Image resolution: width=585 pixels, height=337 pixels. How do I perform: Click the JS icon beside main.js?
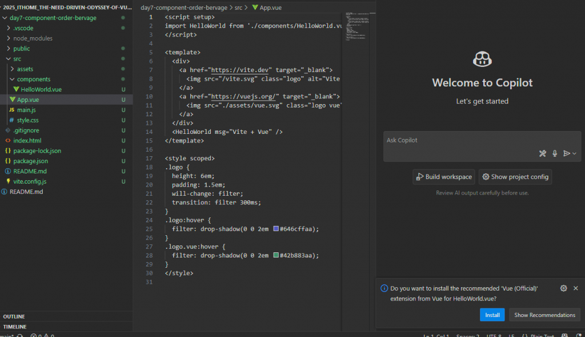click(11, 110)
